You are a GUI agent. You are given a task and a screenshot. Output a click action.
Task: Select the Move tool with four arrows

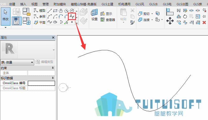(170, 21)
